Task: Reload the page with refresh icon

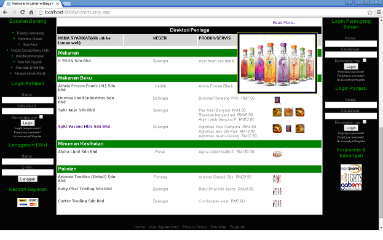Action: click(x=23, y=12)
